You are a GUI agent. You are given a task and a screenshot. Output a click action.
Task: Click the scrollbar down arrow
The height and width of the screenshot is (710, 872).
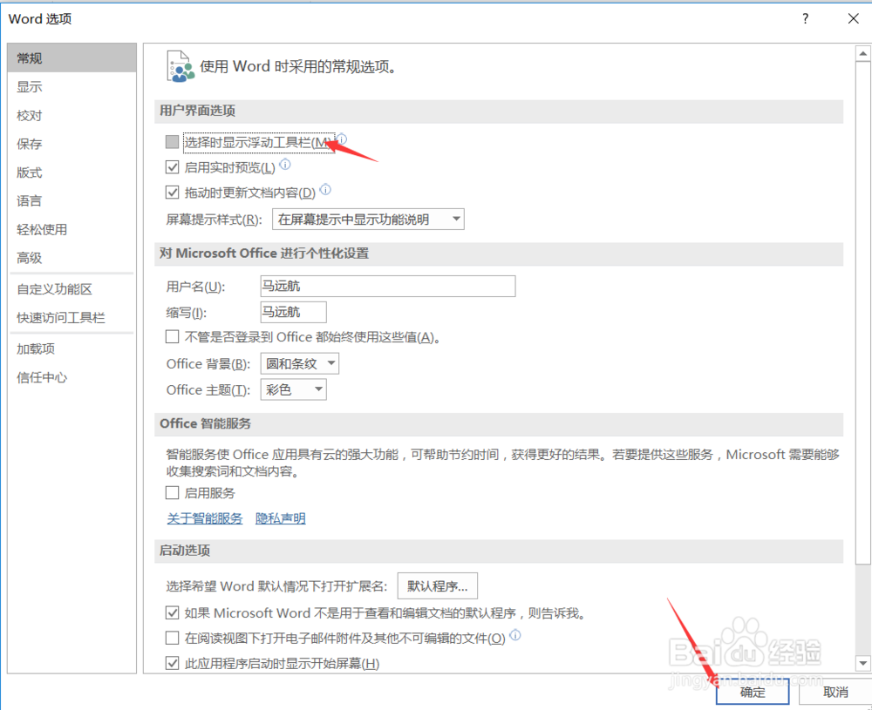coord(862,663)
